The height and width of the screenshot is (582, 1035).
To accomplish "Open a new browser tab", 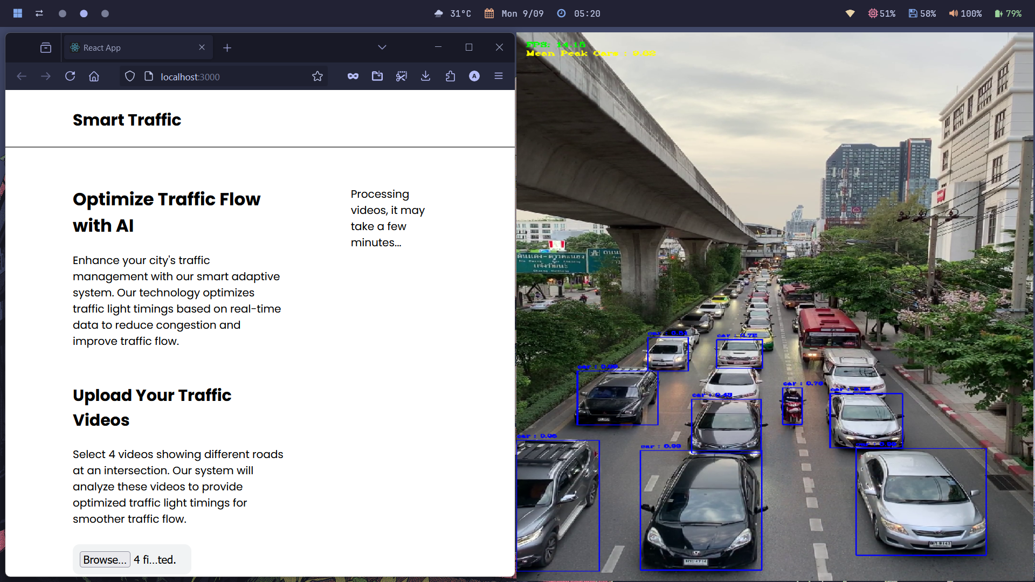I will point(227,48).
